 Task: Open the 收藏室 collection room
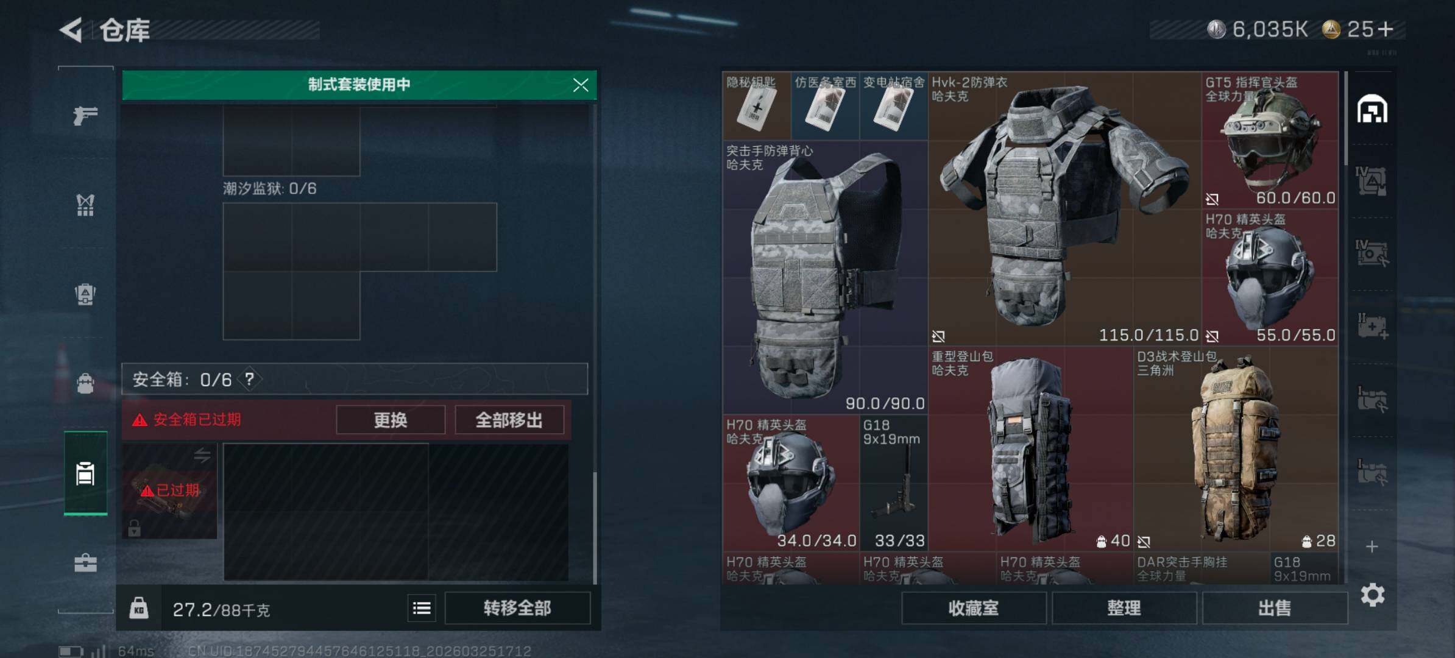coord(974,608)
